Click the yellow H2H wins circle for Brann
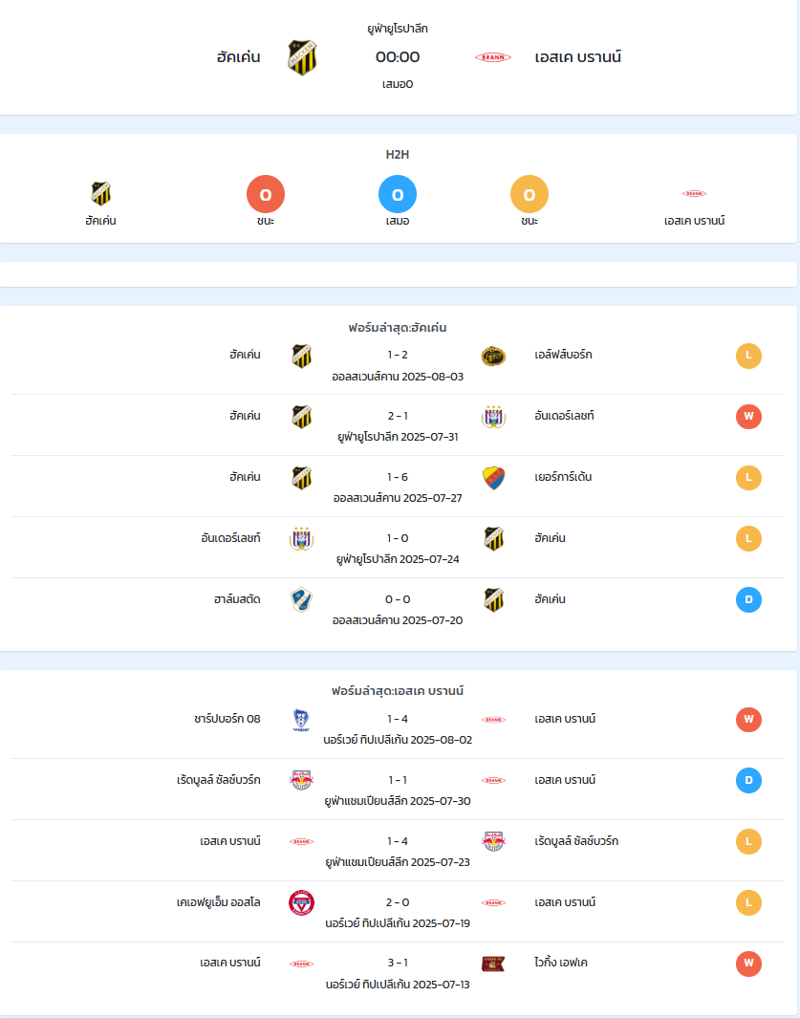Screen dimensions: 800x1018 coord(530,194)
